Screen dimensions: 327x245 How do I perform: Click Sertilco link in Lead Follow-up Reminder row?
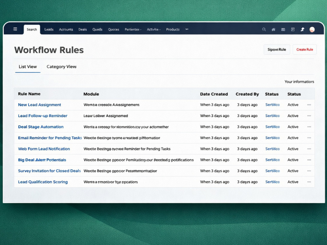[x=272, y=116]
